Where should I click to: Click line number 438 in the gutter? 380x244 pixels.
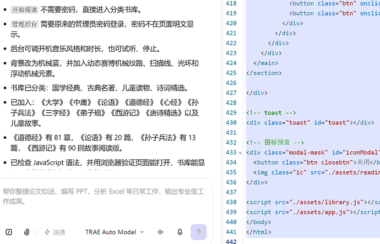[x=231, y=202]
